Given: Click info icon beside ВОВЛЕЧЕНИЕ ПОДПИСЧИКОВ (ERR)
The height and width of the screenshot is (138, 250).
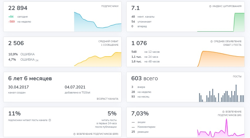Looking at the screenshot, I should click(x=74, y=134).
